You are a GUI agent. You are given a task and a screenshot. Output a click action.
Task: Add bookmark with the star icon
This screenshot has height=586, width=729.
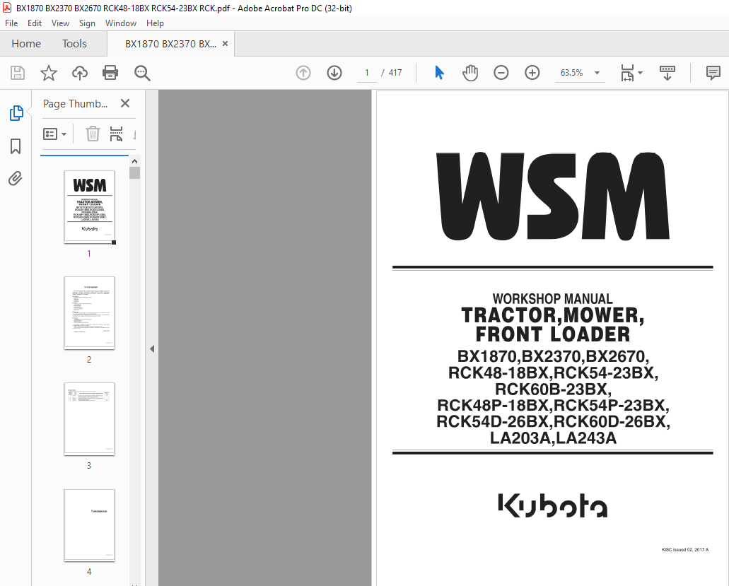tap(48, 73)
